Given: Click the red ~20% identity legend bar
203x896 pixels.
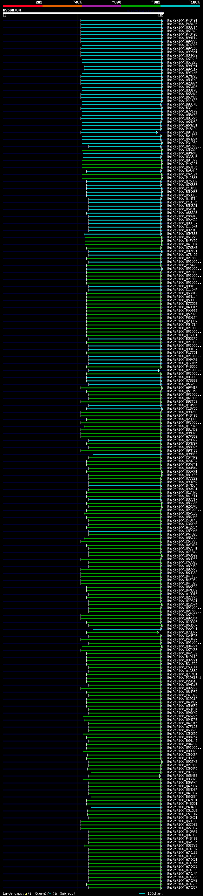Looking at the screenshot, I should (x=23, y=6).
